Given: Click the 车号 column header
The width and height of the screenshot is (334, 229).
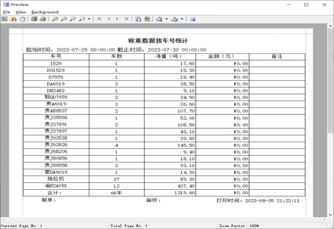Looking at the screenshot, I should [x=56, y=56].
